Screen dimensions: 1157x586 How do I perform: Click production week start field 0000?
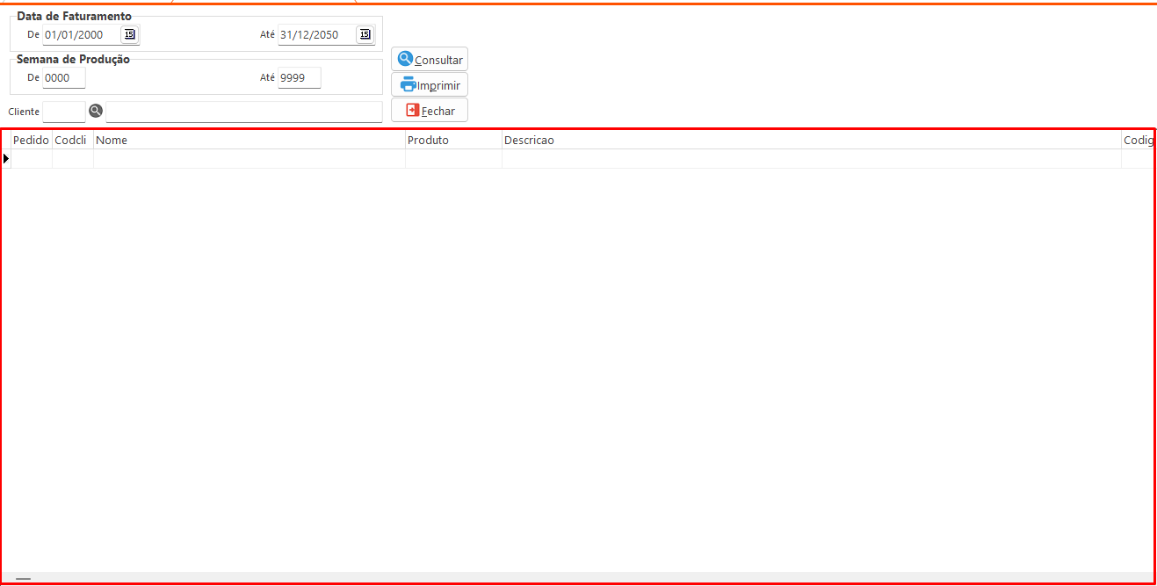click(64, 78)
